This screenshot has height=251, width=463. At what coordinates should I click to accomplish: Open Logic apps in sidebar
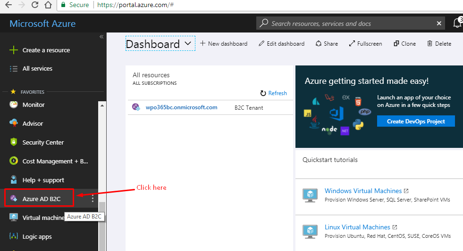37,237
